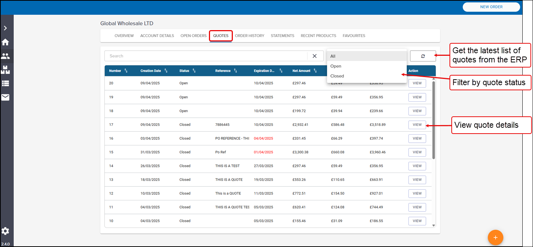Open Messages via sidebar envelope icon
Screen dimensions: 533x247
pos(6,97)
